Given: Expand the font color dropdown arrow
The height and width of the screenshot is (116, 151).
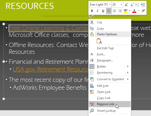Looking at the screenshot, I should pos(138,11).
